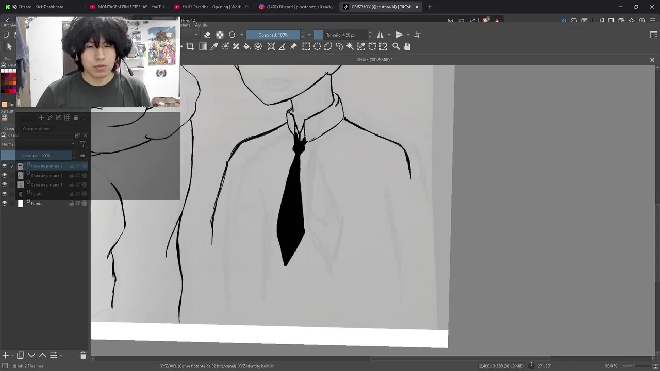Select the Contiguous Selection magic wand tool

[x=350, y=46]
